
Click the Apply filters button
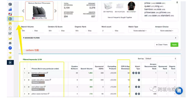point(174,45)
